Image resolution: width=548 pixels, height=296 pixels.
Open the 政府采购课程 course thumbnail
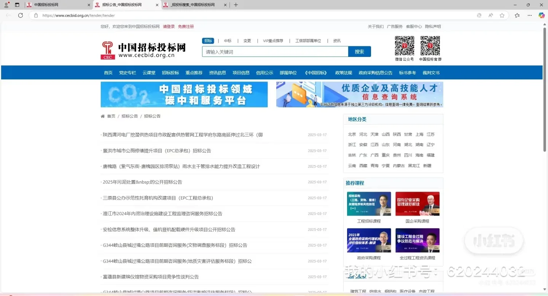[x=368, y=240]
